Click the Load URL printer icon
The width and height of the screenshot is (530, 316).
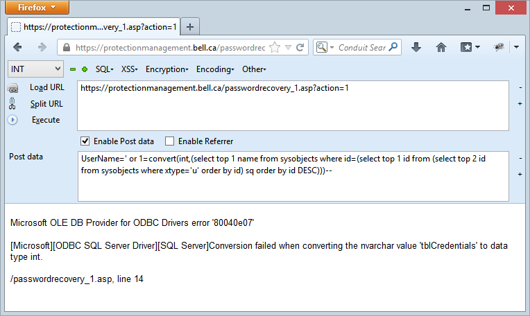tap(13, 88)
